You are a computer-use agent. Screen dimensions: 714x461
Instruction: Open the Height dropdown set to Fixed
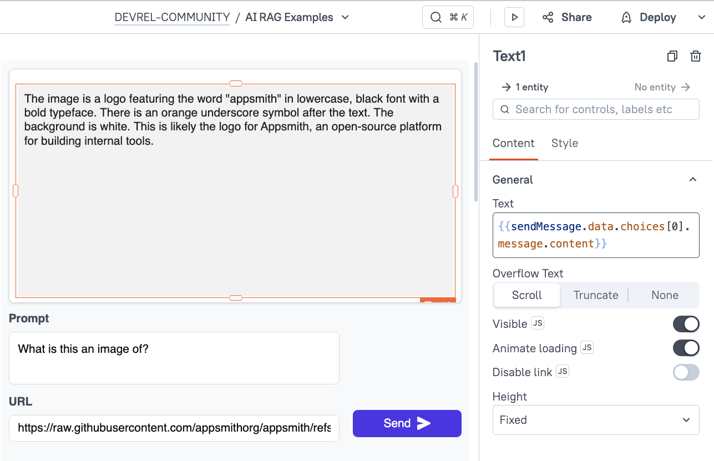pos(596,420)
